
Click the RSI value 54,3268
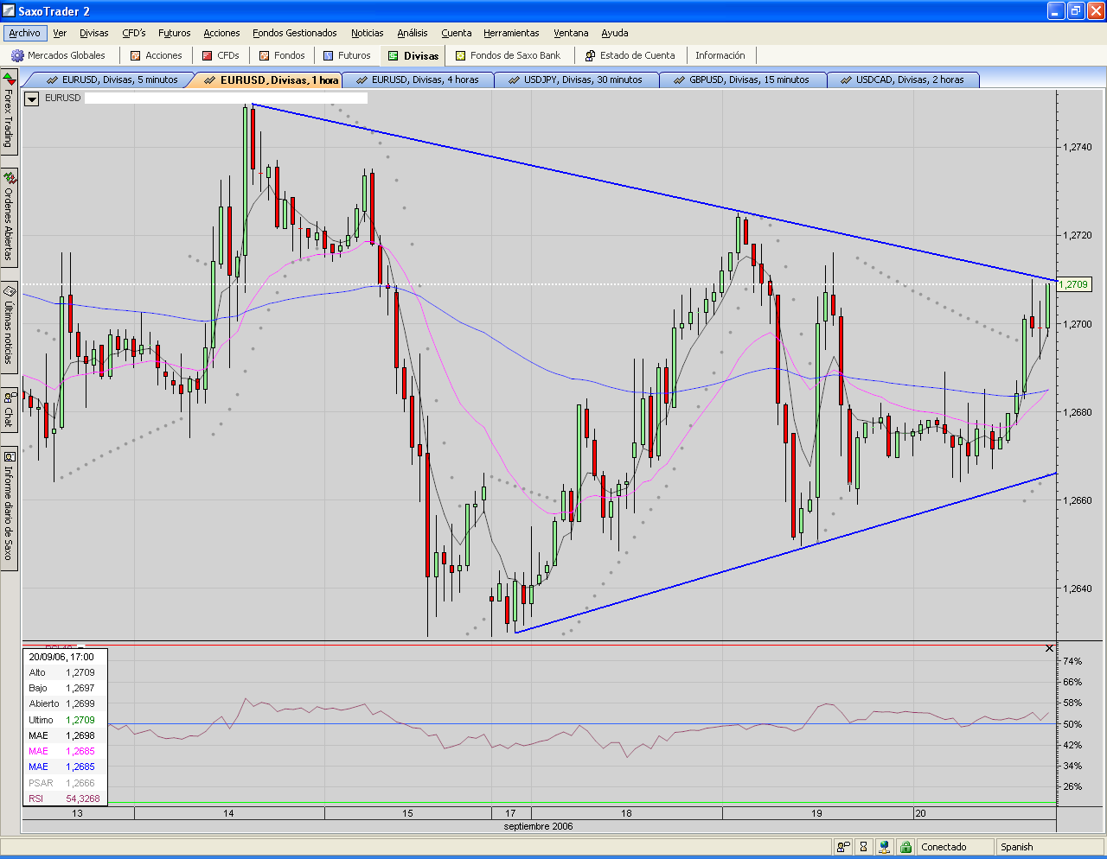tap(83, 799)
